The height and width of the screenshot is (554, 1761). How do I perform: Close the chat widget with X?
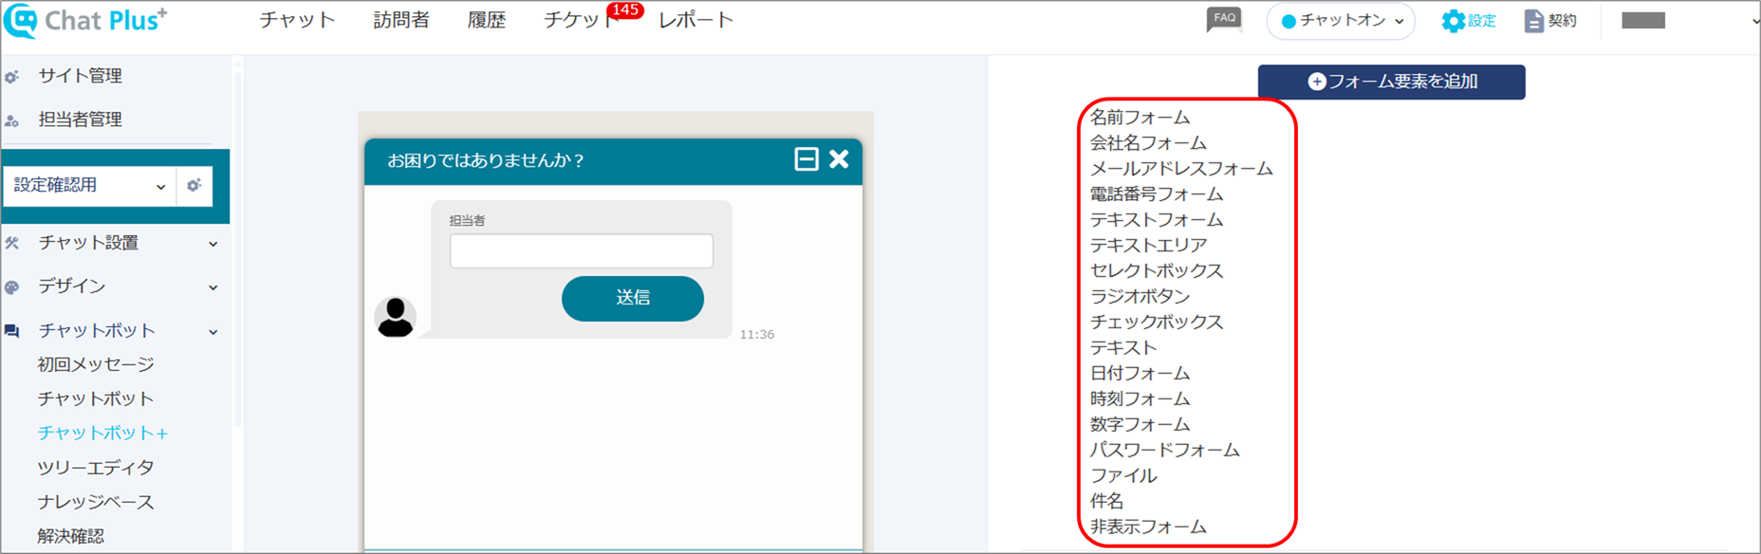(839, 159)
